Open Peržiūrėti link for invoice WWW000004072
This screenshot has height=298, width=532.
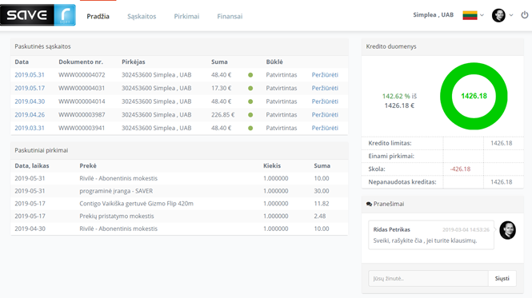325,75
